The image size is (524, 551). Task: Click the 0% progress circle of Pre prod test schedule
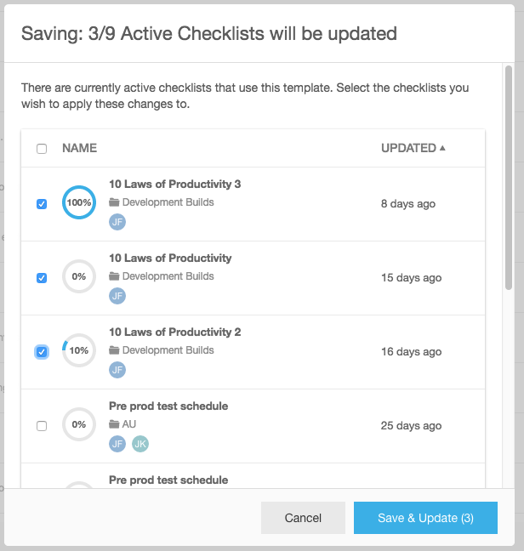79,424
